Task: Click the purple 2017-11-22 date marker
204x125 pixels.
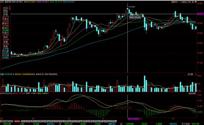Action: click(133, 119)
